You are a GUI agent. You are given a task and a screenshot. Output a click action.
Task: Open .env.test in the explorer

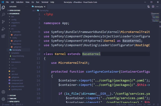(14, 74)
